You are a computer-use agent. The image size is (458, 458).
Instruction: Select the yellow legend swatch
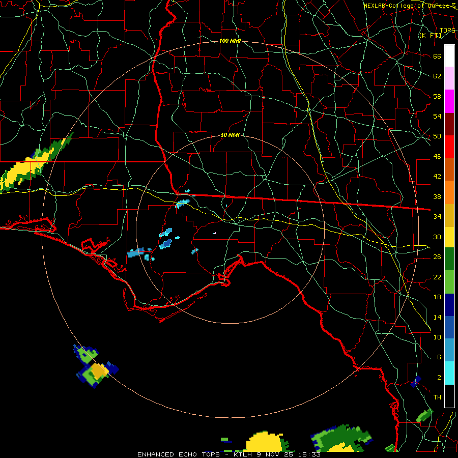coord(449,237)
